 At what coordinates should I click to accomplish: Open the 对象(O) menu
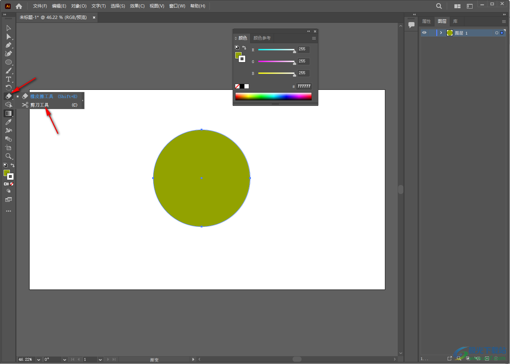point(79,6)
